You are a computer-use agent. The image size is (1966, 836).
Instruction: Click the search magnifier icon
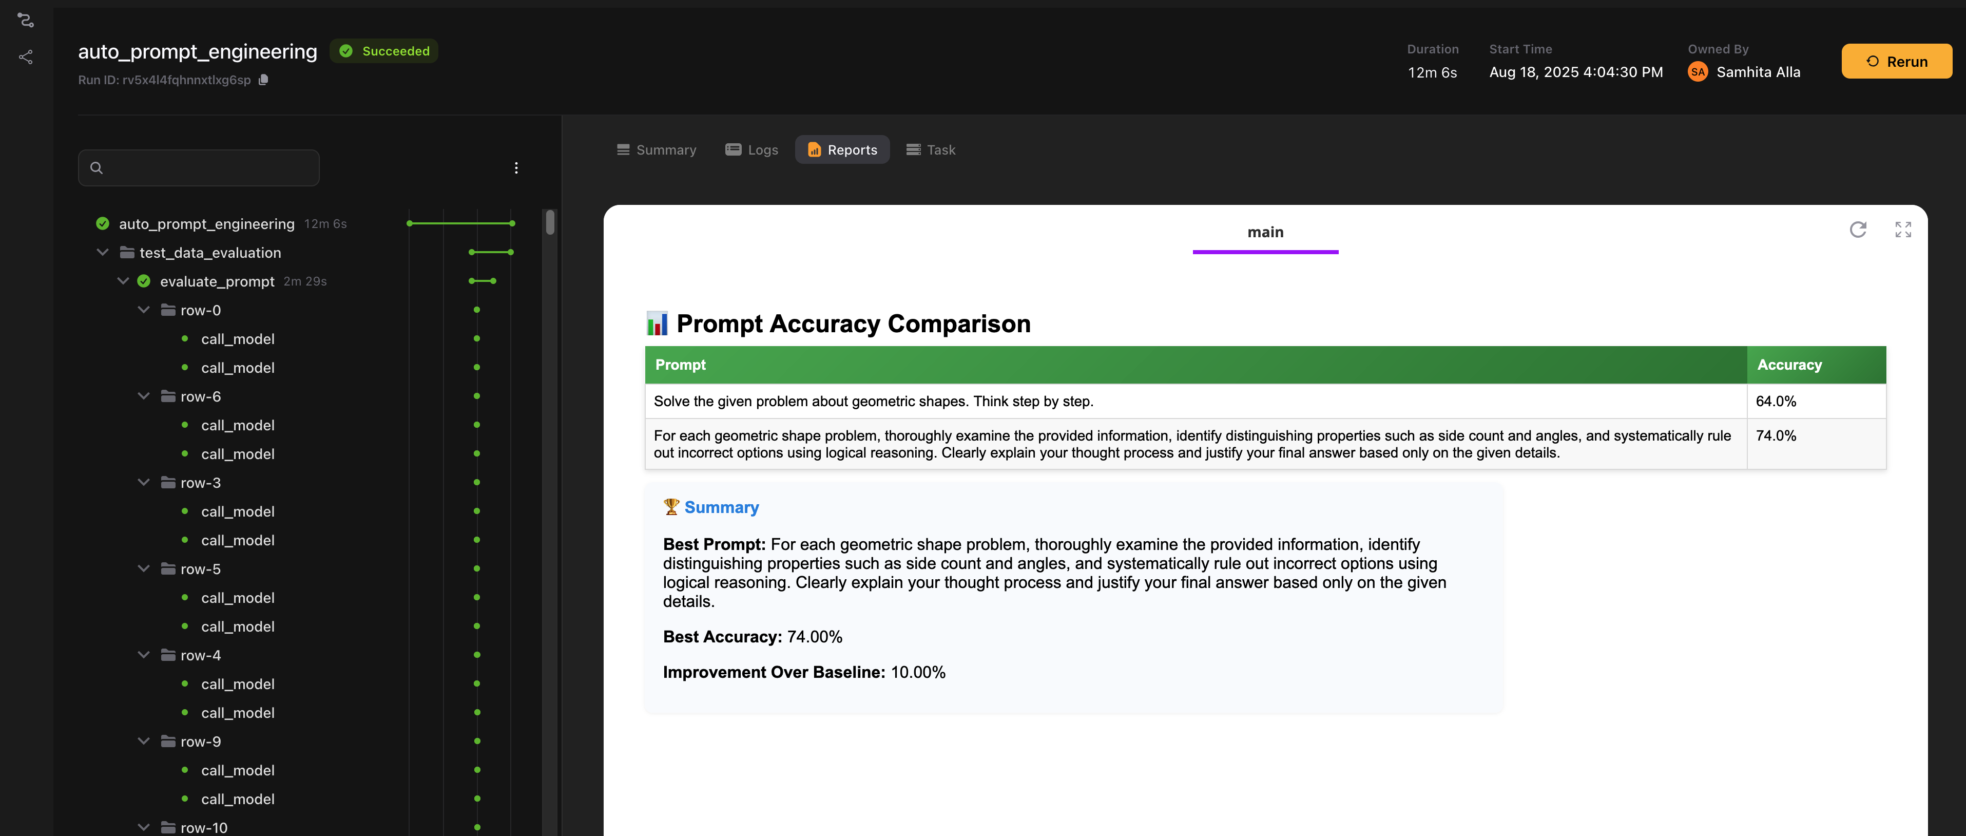click(96, 168)
